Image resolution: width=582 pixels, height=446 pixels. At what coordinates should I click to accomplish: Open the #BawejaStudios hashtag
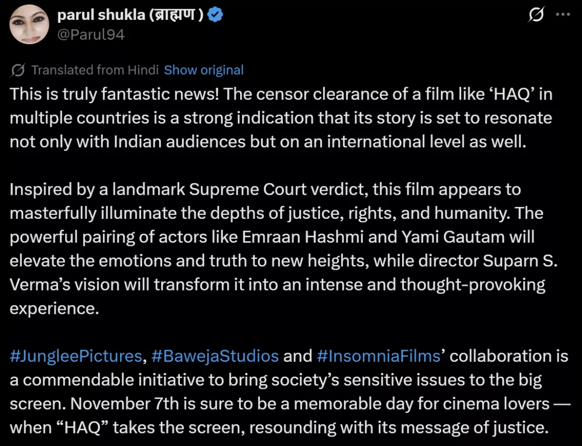click(x=215, y=356)
